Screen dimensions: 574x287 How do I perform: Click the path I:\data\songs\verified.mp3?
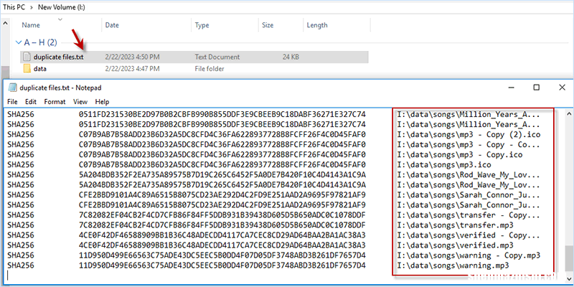(x=456, y=245)
